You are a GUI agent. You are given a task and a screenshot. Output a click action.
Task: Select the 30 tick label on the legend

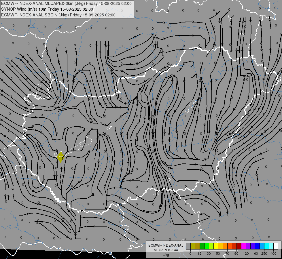pos(209,254)
